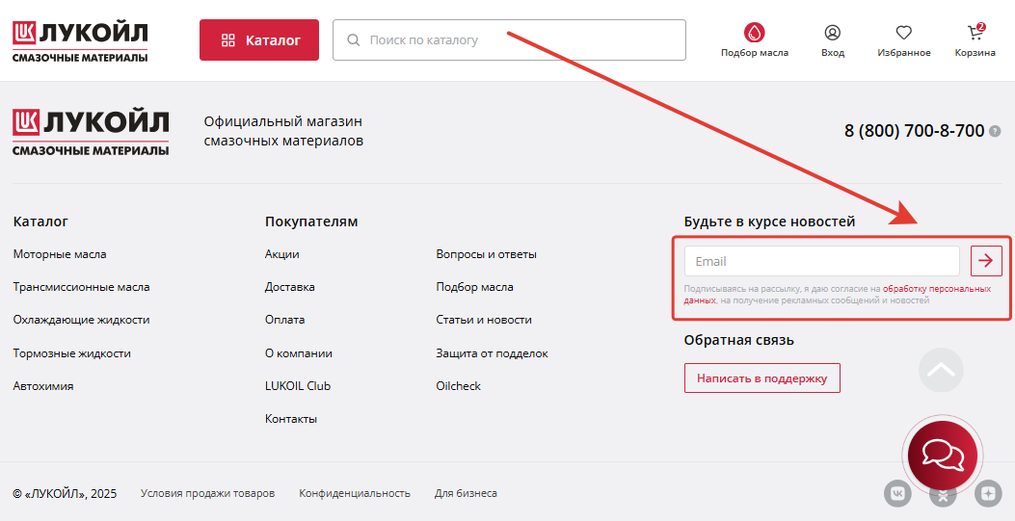Screen dimensions: 1015x521
Task: Click the Поиск по каталогу search field
Action: 510,40
